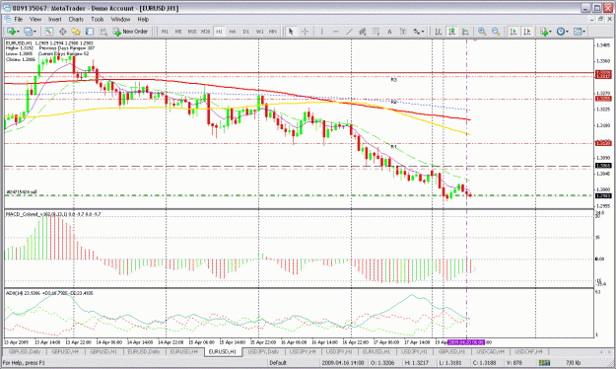Select the Trendline drawing tool
The image size is (616, 369).
coord(349,32)
